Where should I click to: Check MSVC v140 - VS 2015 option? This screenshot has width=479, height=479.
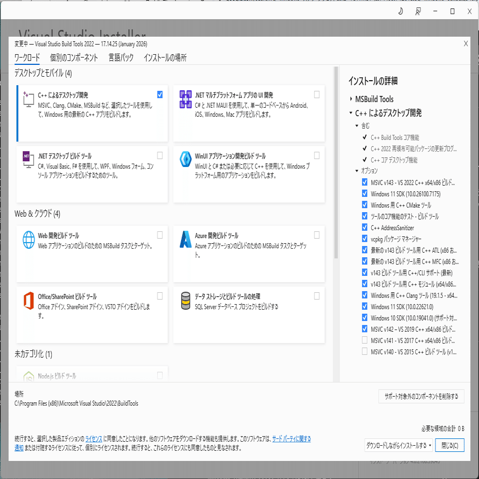[x=364, y=351]
